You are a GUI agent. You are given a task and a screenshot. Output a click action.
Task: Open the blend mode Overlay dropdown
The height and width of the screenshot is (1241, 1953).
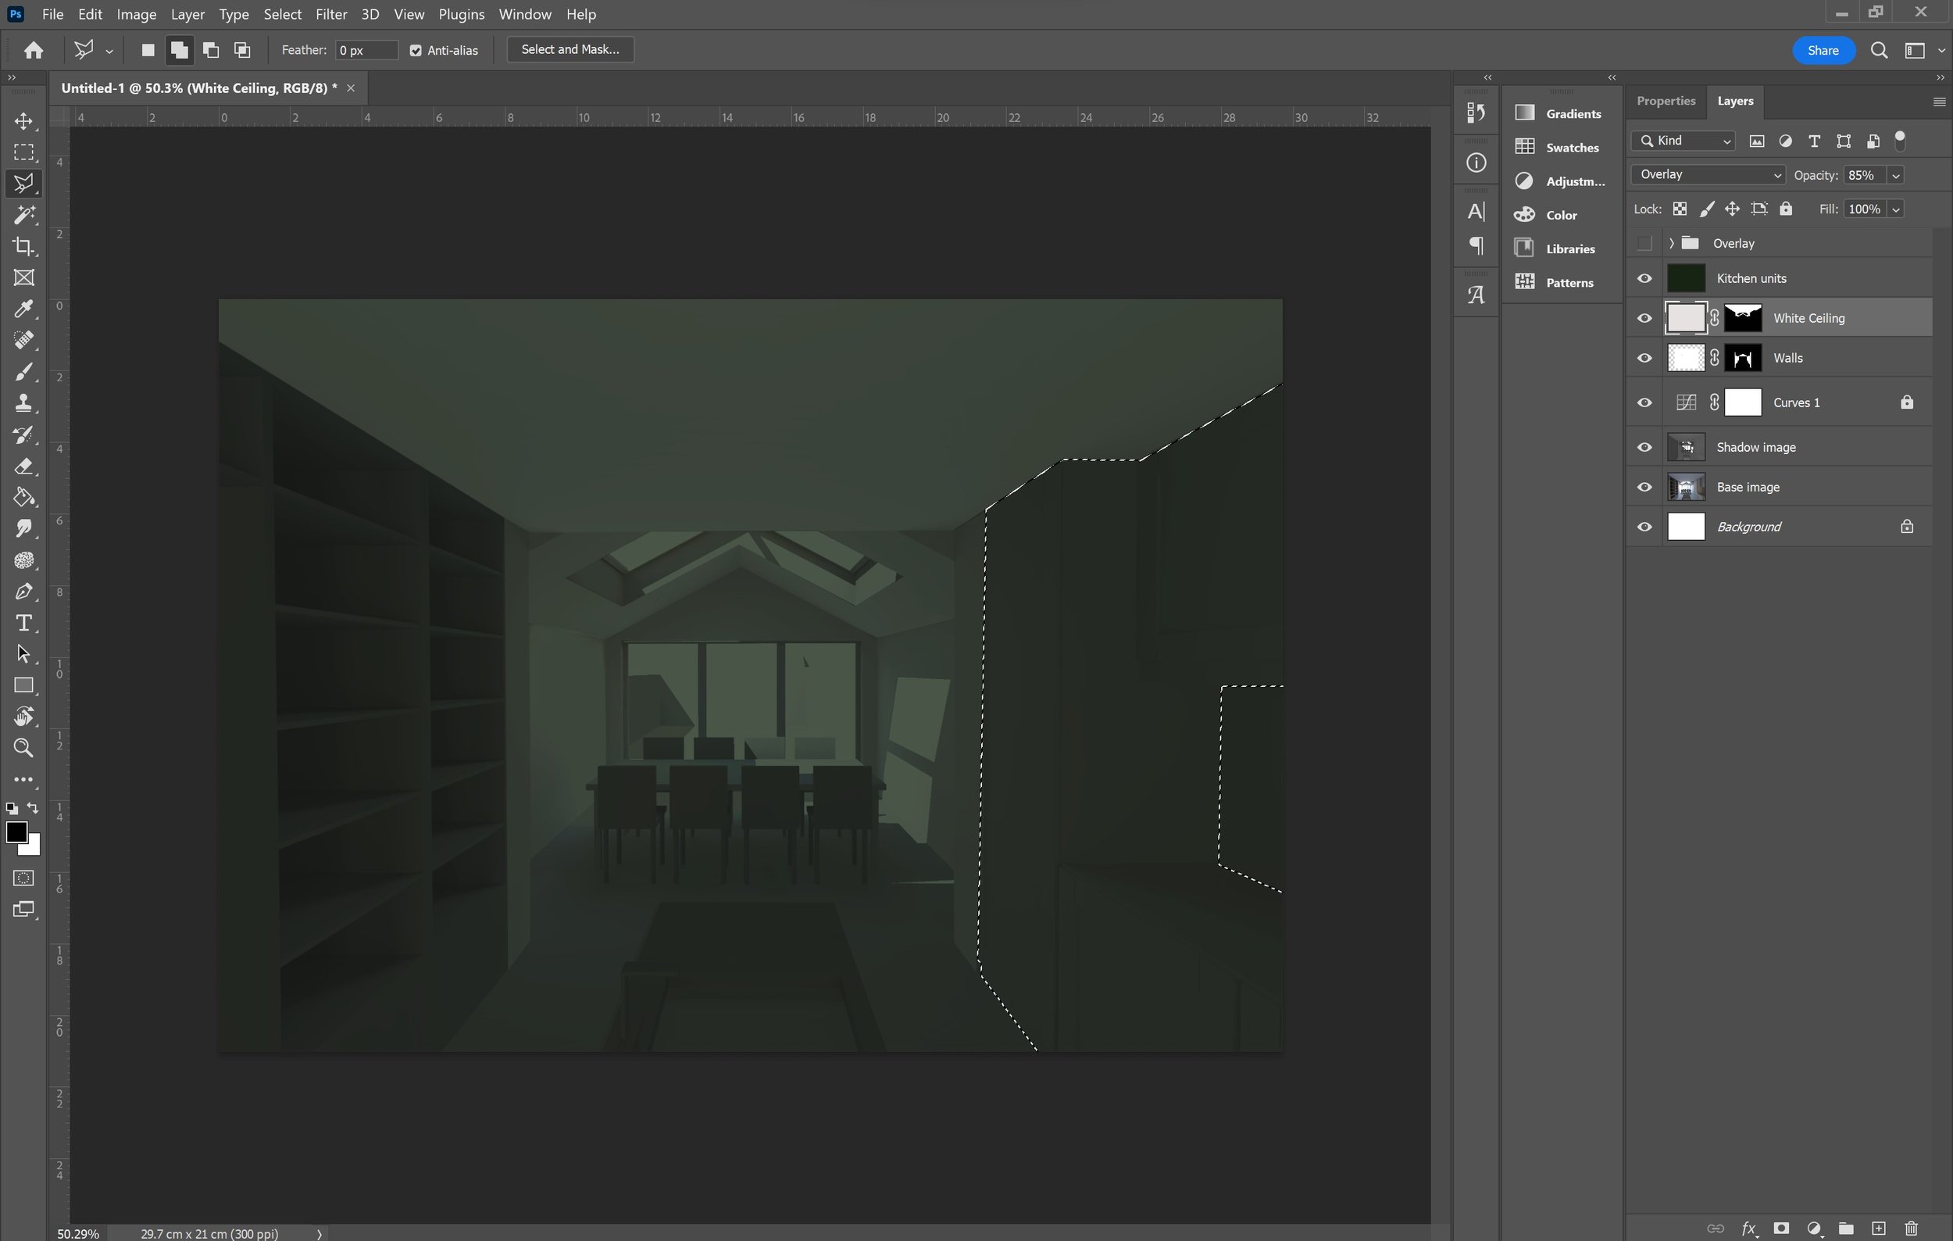click(1708, 174)
